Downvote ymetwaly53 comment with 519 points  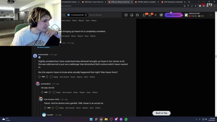[x=50, y=92]
